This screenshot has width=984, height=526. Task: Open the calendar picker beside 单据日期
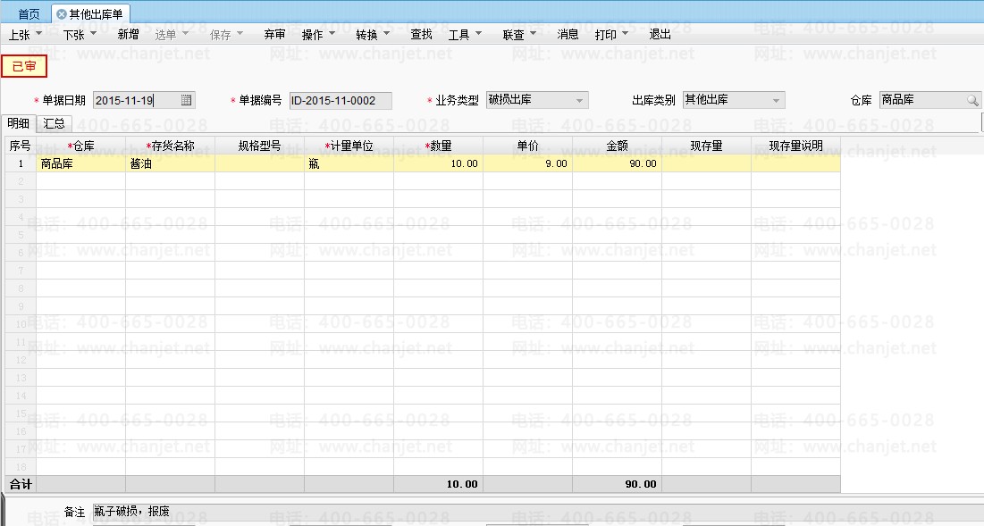[x=187, y=100]
